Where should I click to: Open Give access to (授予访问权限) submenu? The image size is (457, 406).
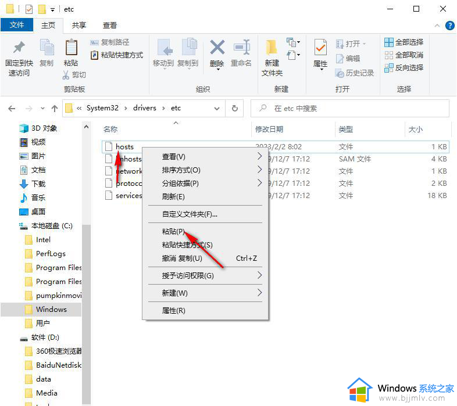(205, 276)
